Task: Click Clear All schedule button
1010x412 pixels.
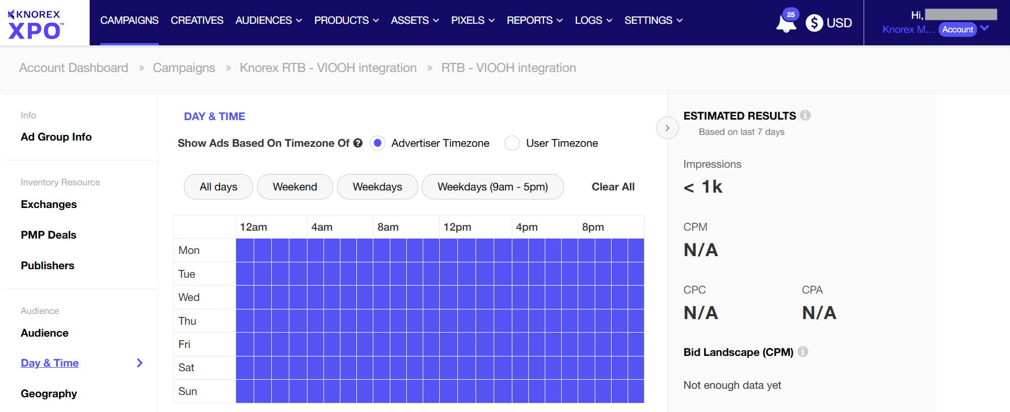Action: point(613,186)
